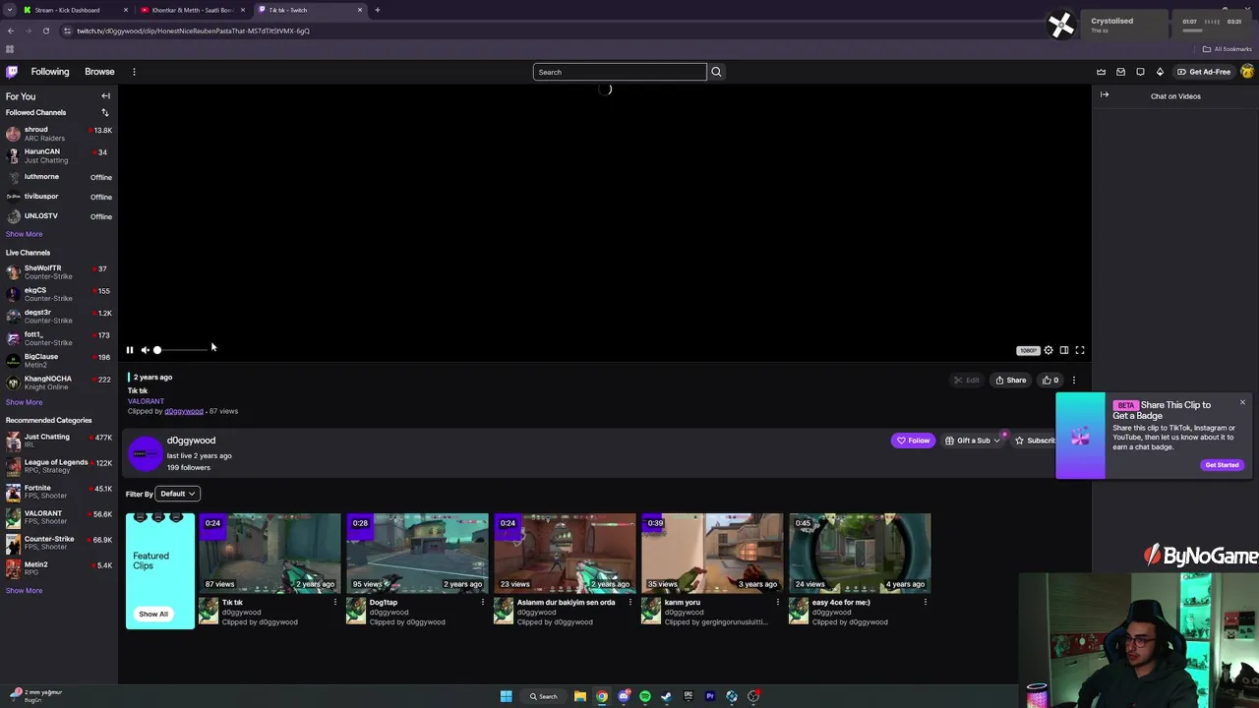Collapse the Chat on Videos panel
The width and height of the screenshot is (1259, 708).
pos(1105,95)
